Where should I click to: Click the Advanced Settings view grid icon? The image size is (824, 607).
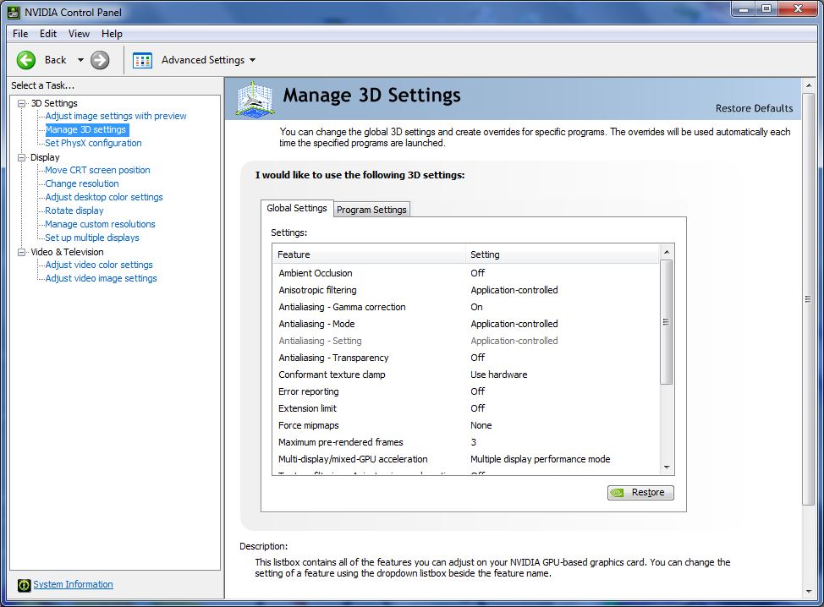click(x=142, y=60)
